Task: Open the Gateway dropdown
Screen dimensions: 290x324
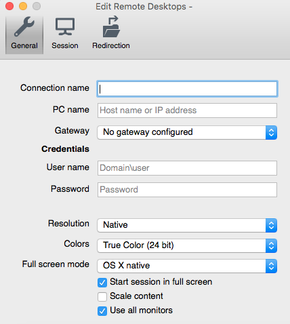Action: click(x=187, y=132)
